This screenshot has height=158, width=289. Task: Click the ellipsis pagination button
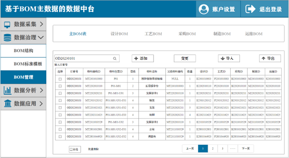pos(233,149)
